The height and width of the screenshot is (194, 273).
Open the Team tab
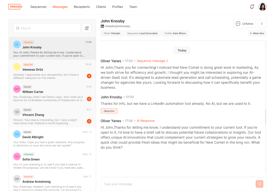tap(133, 7)
